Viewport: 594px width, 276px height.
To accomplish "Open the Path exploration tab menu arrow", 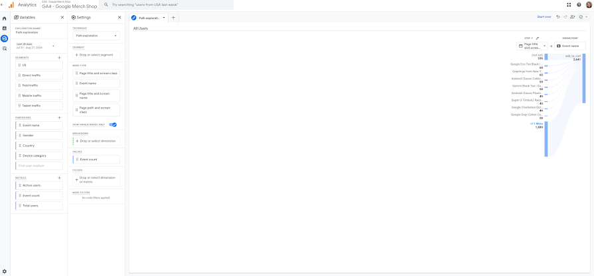I will coord(164,18).
